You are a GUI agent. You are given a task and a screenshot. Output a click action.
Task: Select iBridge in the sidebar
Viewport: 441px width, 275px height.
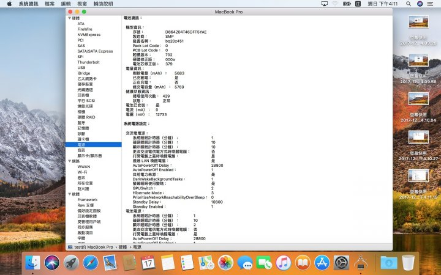pos(84,73)
